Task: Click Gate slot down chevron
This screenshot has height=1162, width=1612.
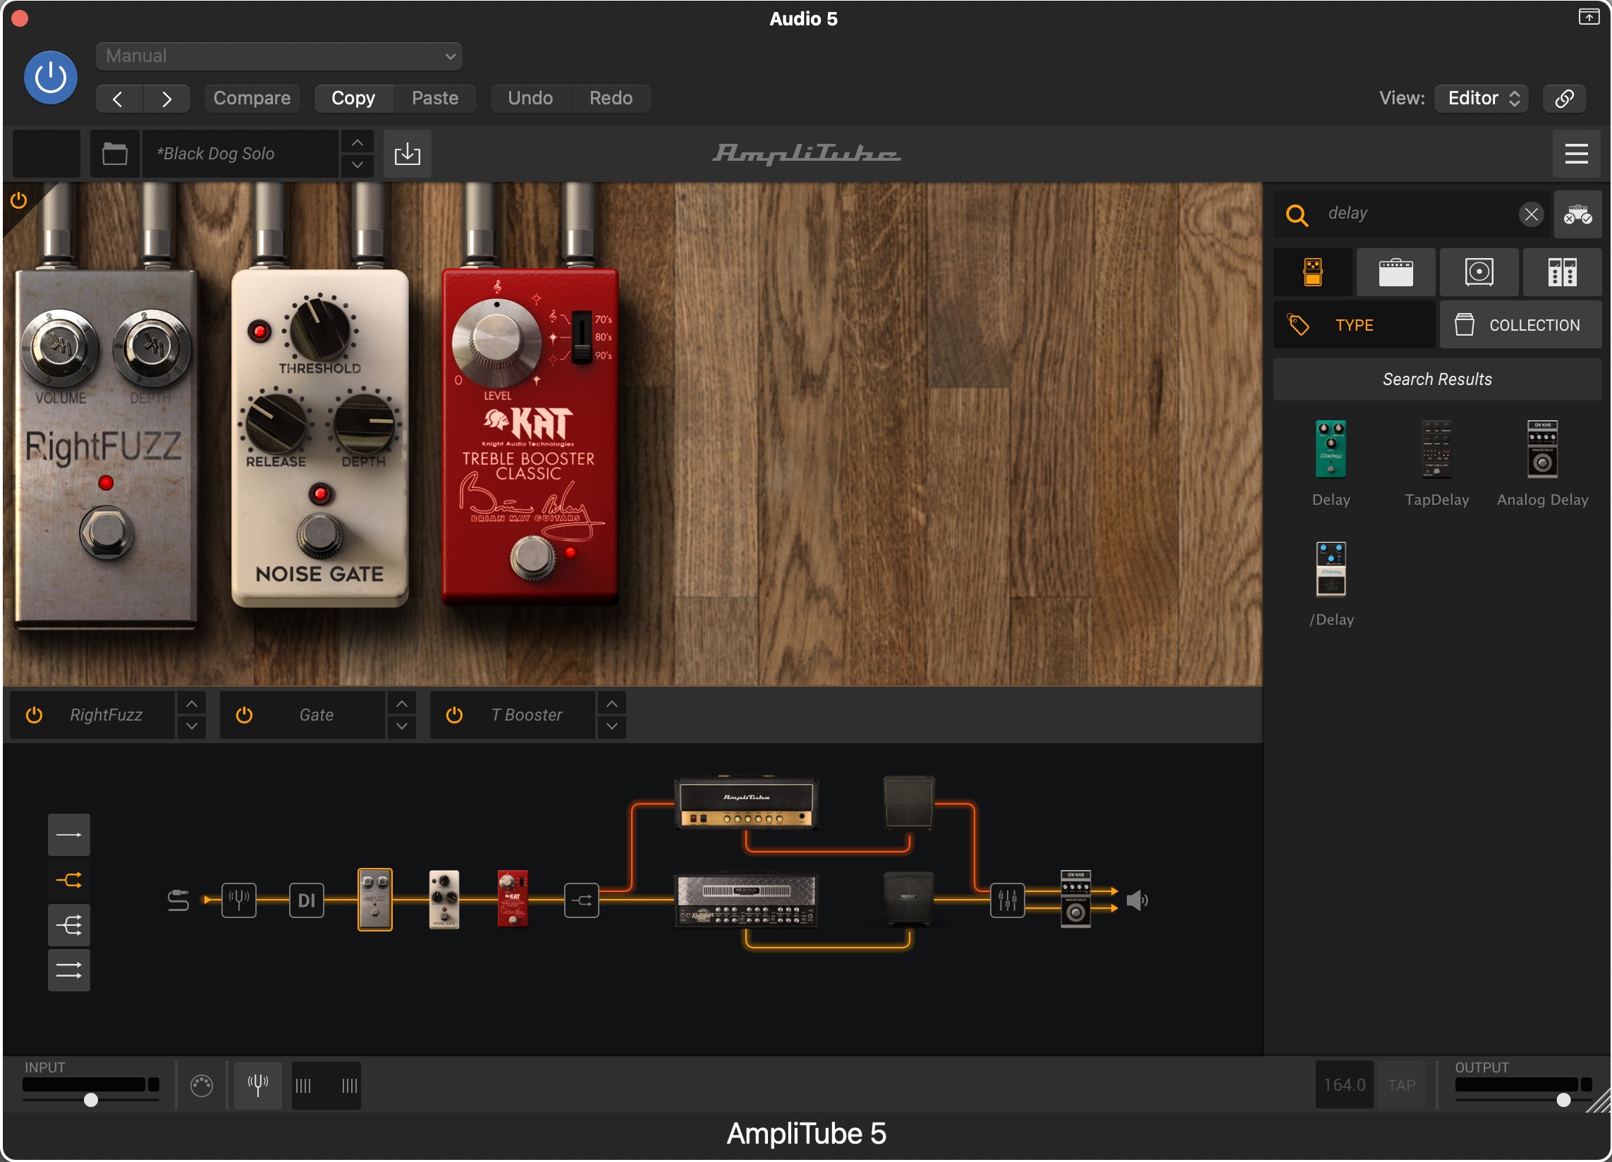Action: coord(401,727)
